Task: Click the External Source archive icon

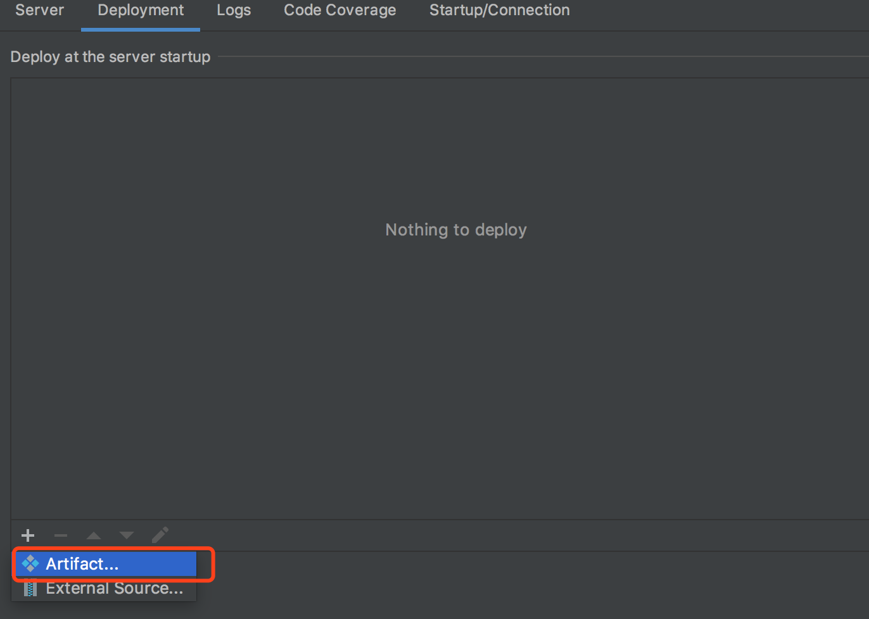Action: click(x=30, y=589)
